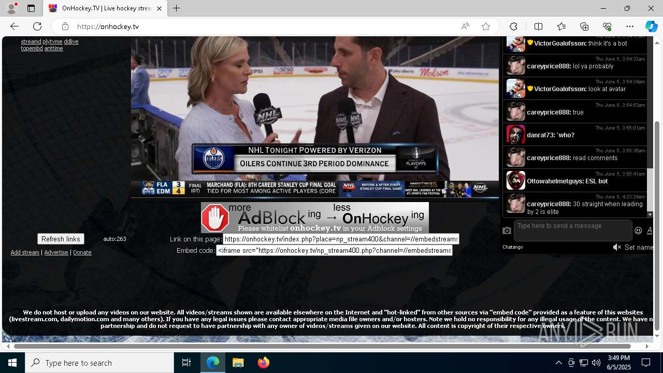Open the volume control in system tray

coord(596,363)
